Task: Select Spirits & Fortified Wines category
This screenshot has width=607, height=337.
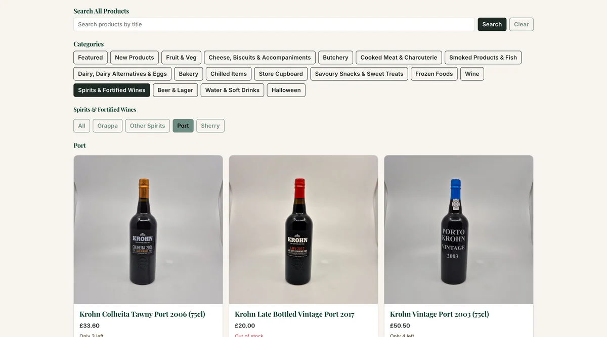Action: [112, 90]
